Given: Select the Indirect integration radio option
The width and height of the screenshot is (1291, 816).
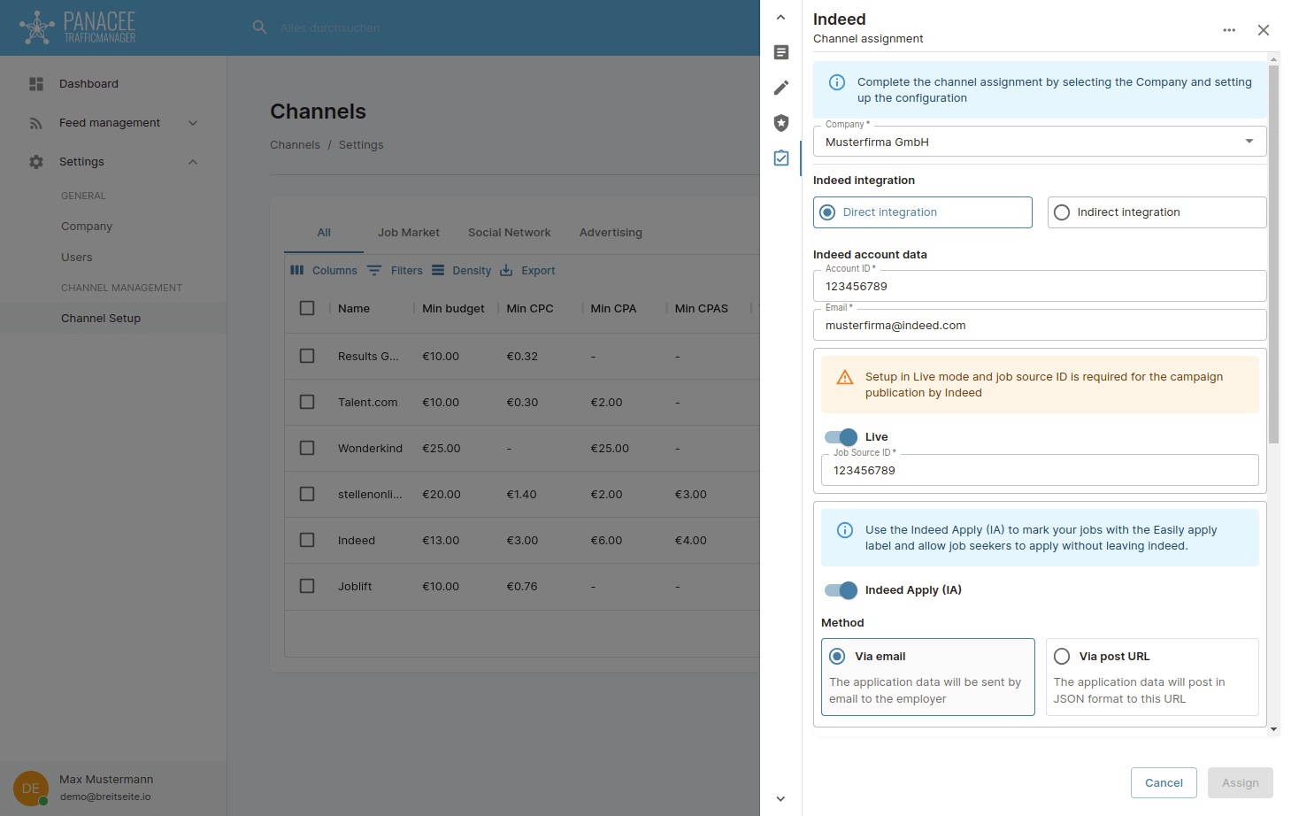Looking at the screenshot, I should (x=1062, y=212).
